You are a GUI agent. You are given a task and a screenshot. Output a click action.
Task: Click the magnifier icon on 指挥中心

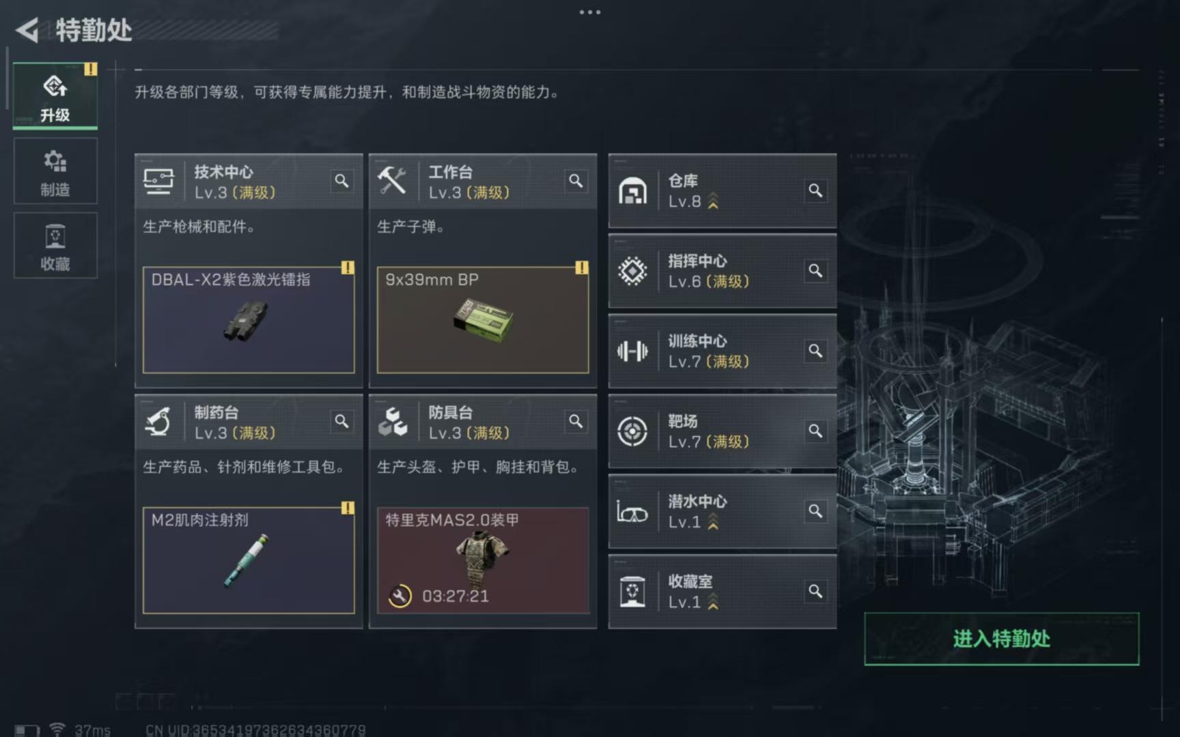(815, 271)
